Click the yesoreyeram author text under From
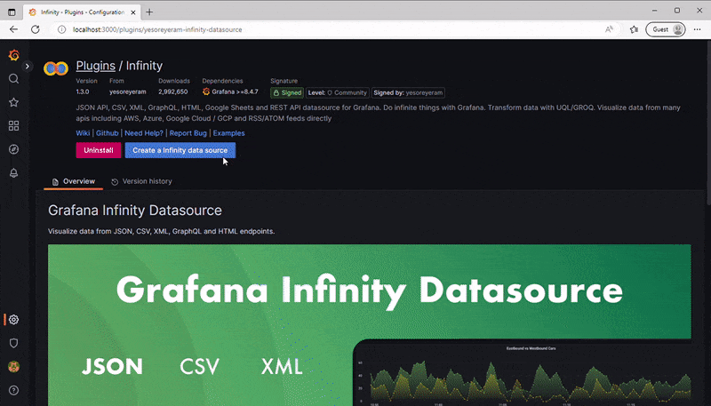Viewport: 711px width, 406px height. click(127, 92)
